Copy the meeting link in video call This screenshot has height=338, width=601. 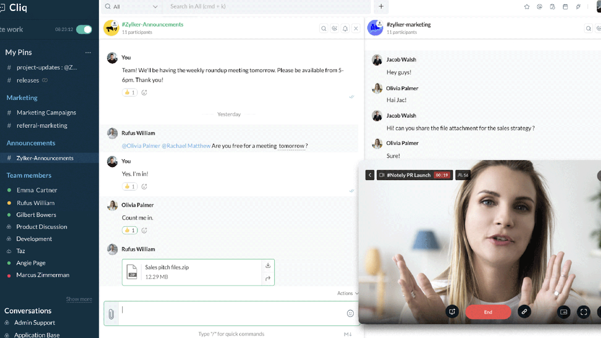point(524,312)
